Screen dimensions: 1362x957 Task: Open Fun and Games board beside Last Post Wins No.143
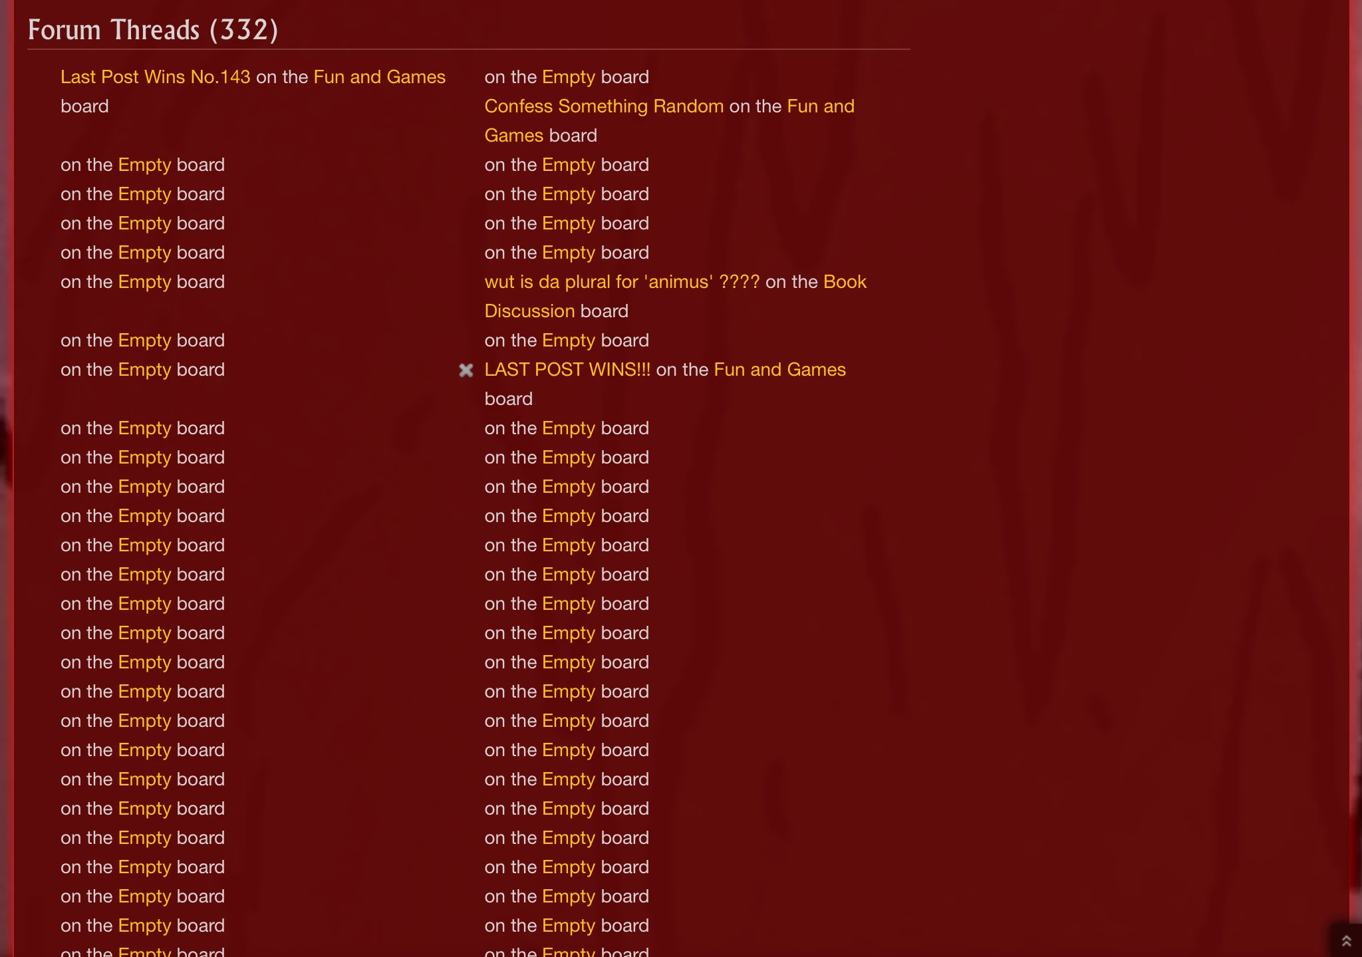point(380,77)
